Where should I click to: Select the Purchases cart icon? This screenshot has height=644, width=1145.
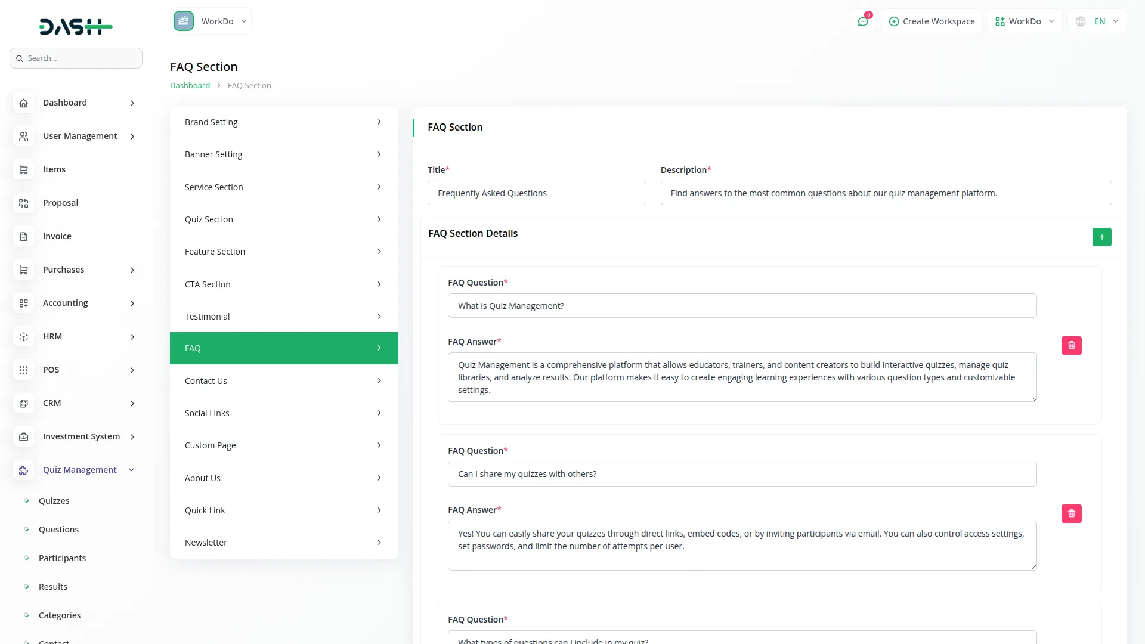(23, 270)
